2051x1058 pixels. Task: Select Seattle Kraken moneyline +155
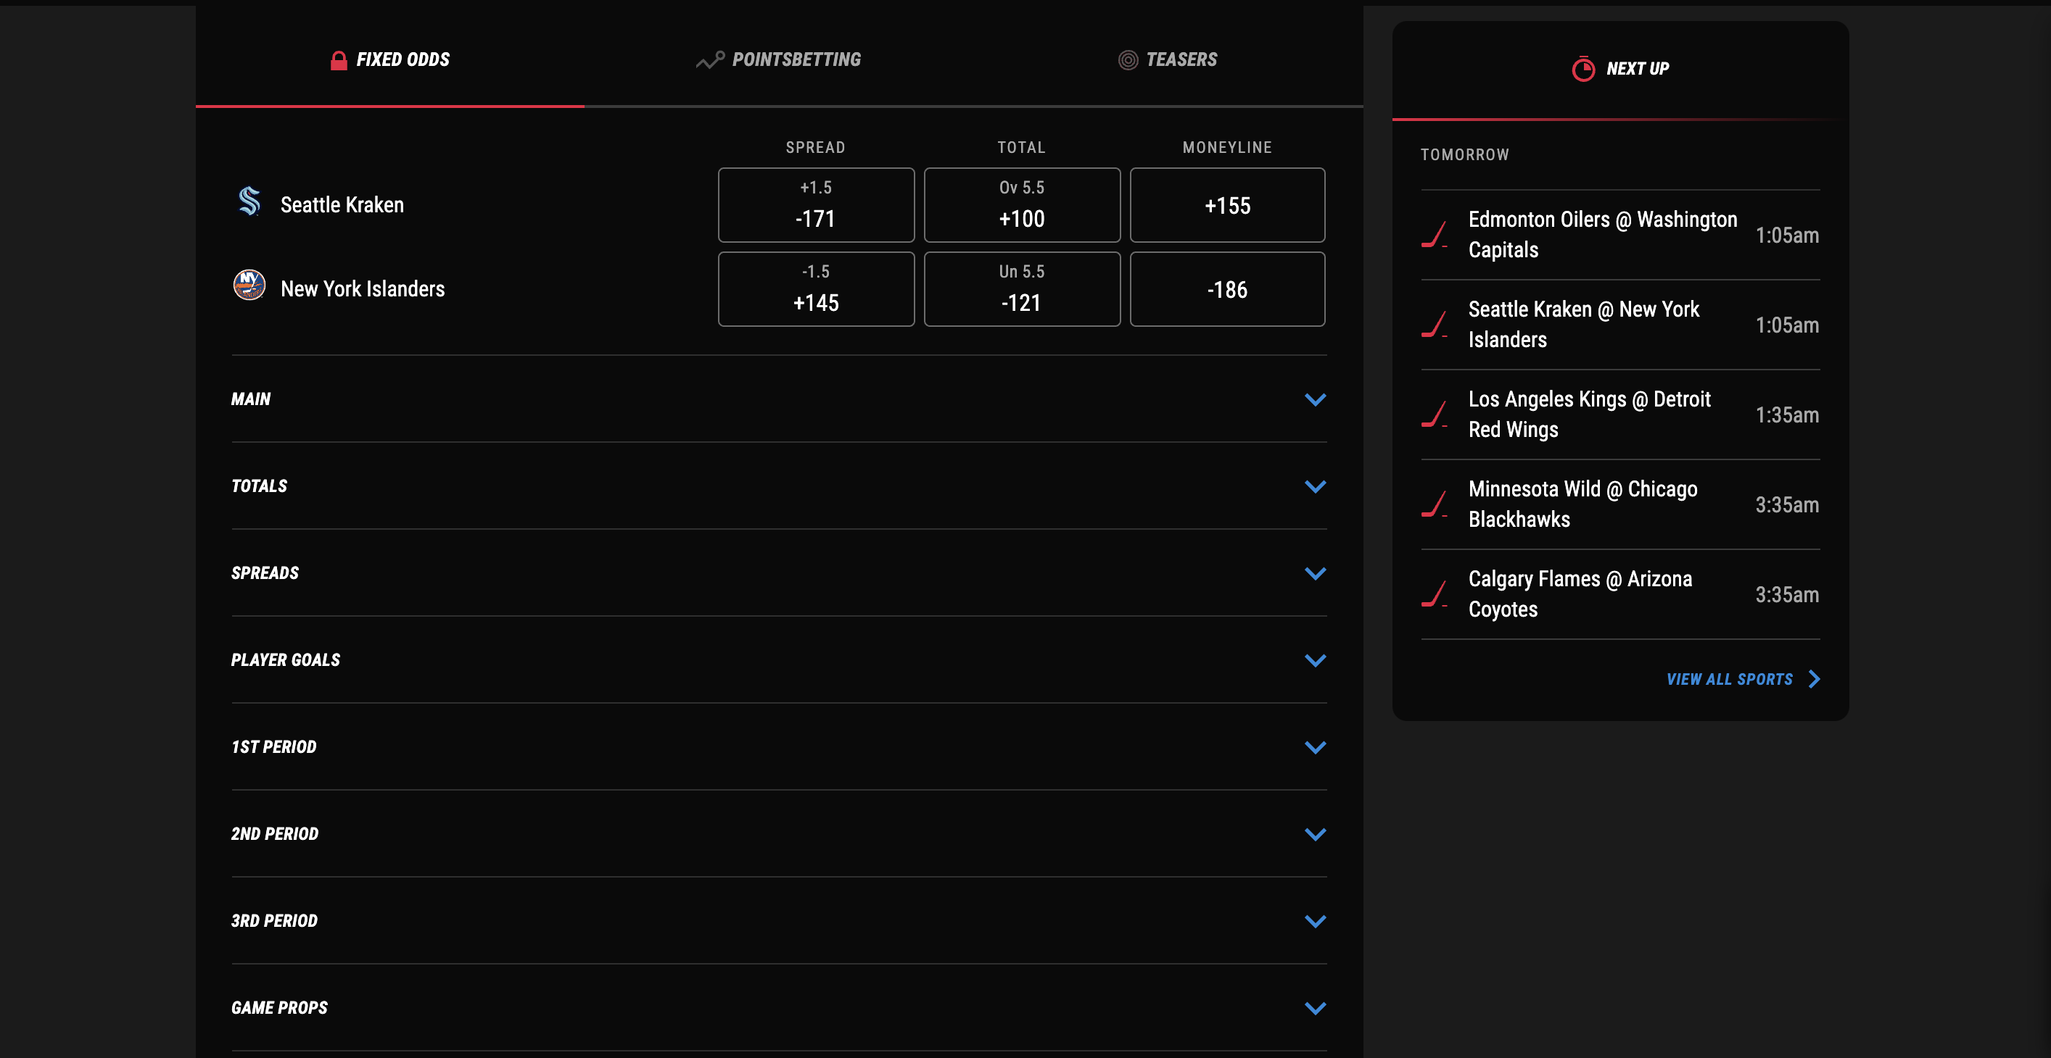[1227, 205]
